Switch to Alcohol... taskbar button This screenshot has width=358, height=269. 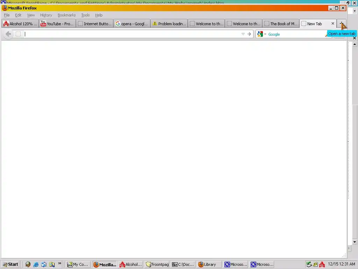[x=131, y=264]
